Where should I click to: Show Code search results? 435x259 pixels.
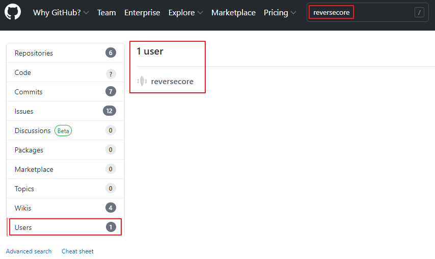pyautogui.click(x=66, y=72)
